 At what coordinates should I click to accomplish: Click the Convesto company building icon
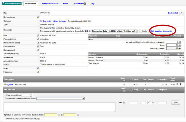click(41, 21)
